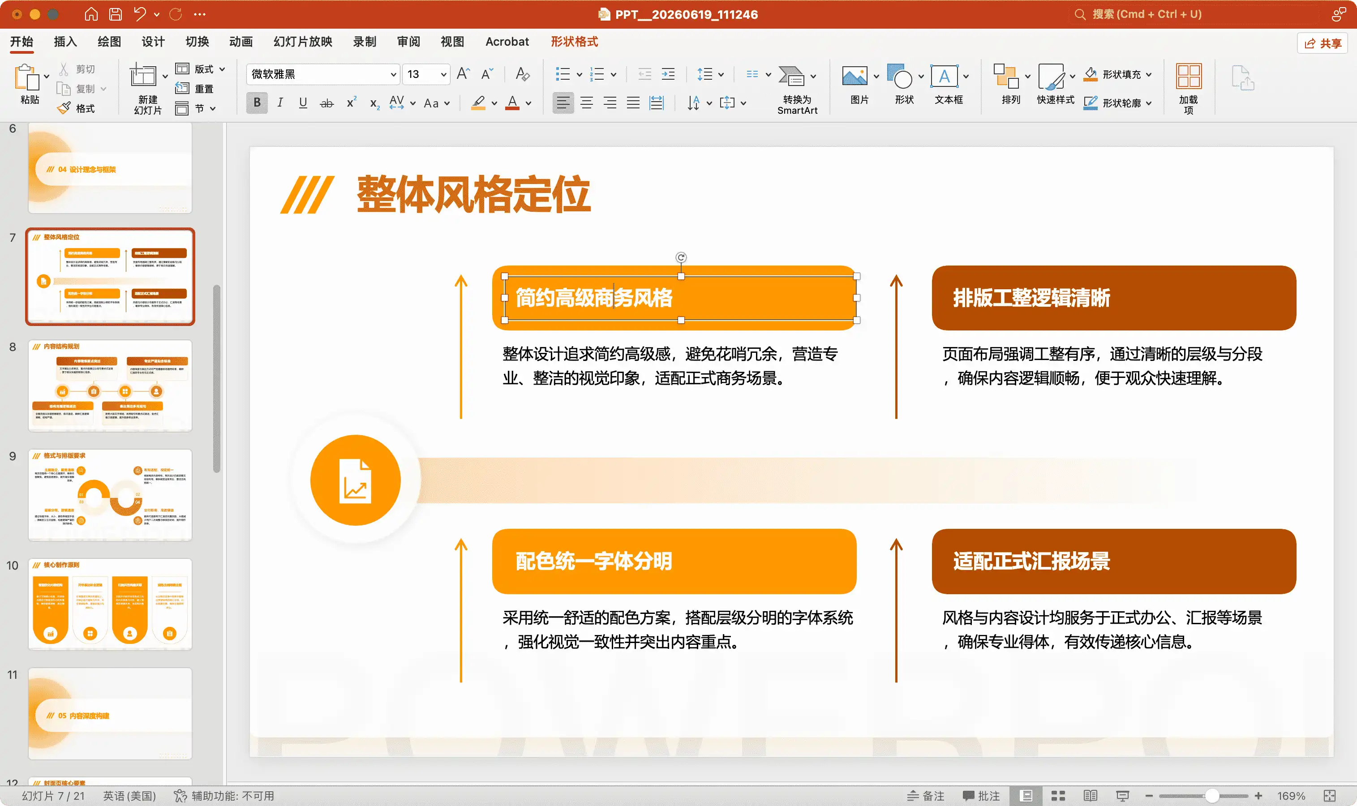The image size is (1357, 806).
Task: Switch to reading view in status bar
Action: 1090,796
